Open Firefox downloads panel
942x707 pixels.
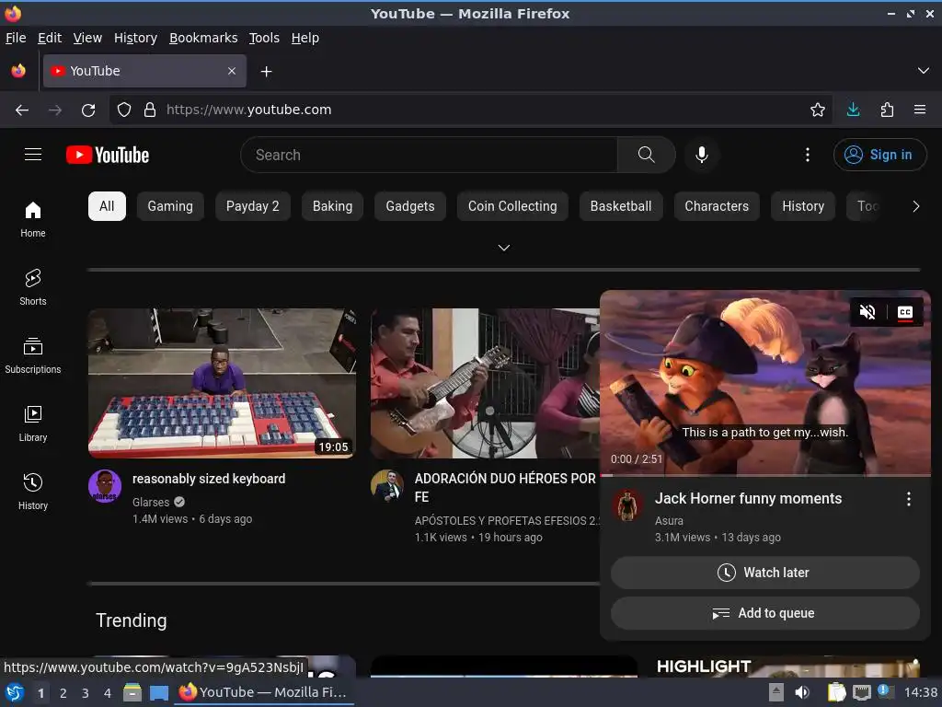[853, 110]
